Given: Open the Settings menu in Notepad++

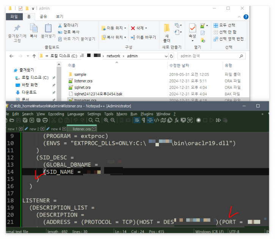Looking at the screenshot, I should 94,114.
